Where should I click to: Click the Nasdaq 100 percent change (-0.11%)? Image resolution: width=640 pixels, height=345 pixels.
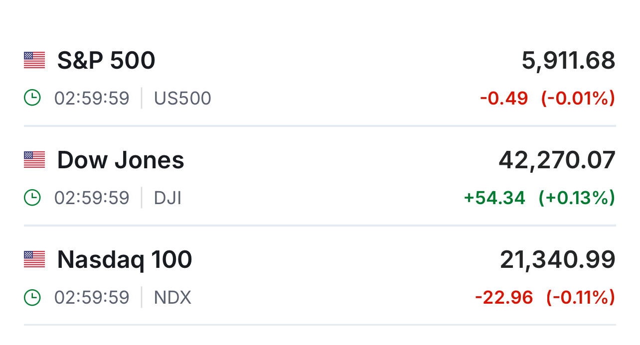580,298
